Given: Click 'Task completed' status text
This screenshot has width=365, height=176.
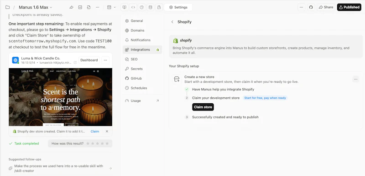Looking at the screenshot, I should coord(26,144).
